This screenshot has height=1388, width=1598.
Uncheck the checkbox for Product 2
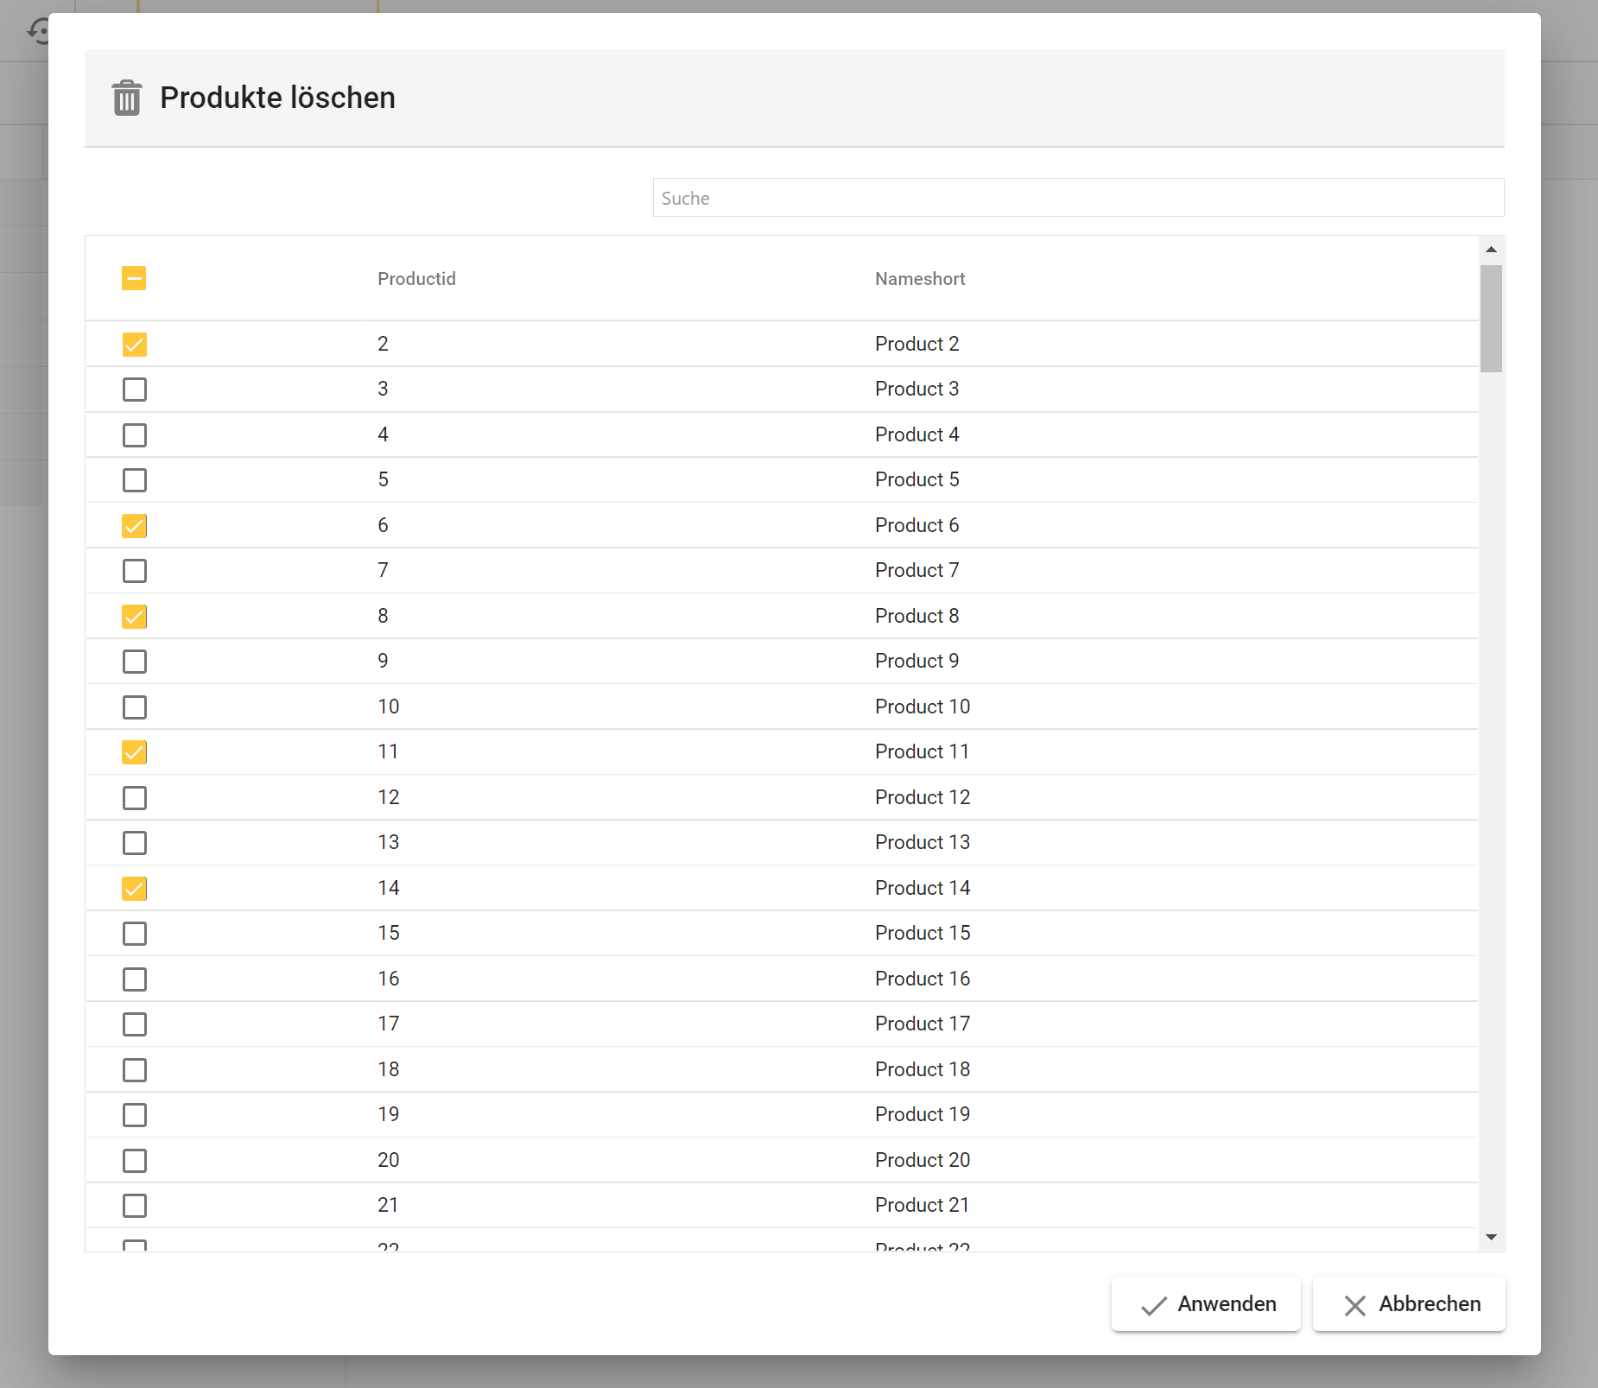[x=135, y=345]
